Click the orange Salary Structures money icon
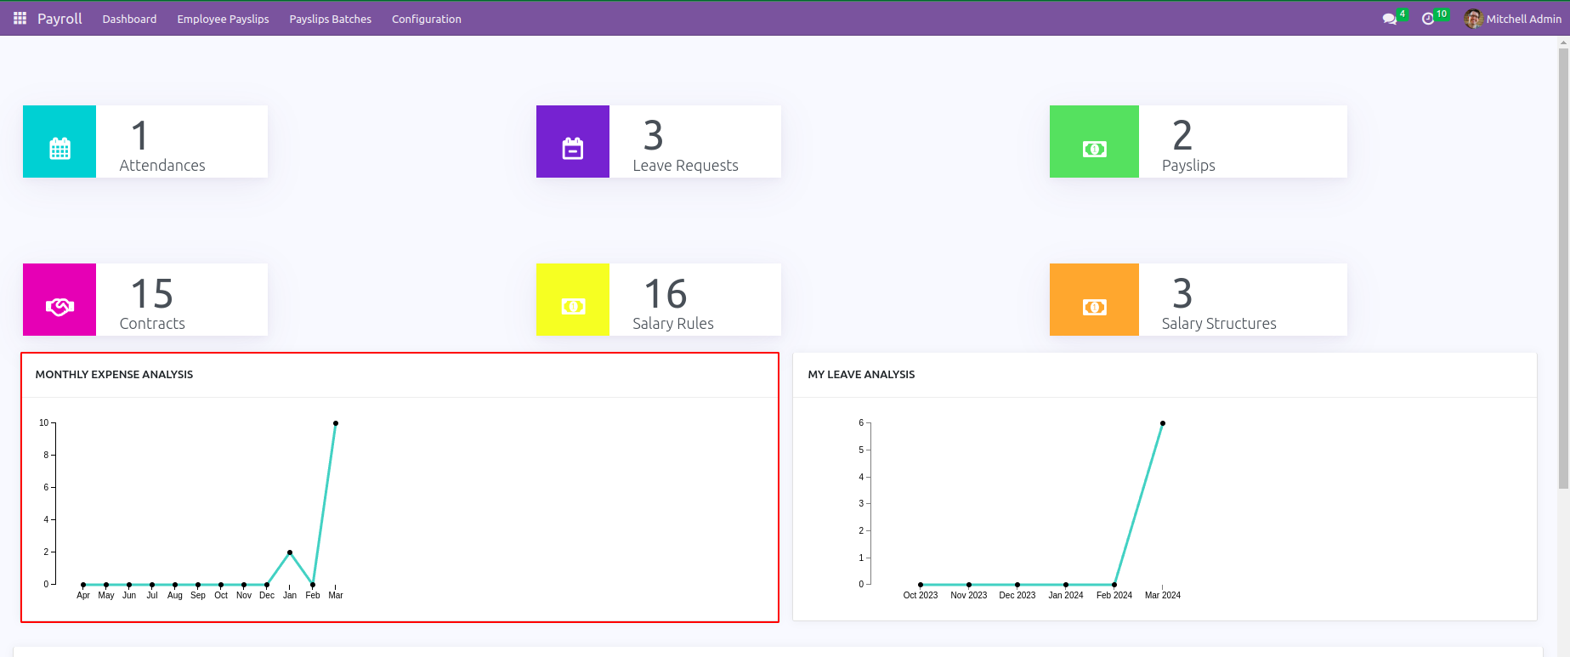 [x=1094, y=307]
